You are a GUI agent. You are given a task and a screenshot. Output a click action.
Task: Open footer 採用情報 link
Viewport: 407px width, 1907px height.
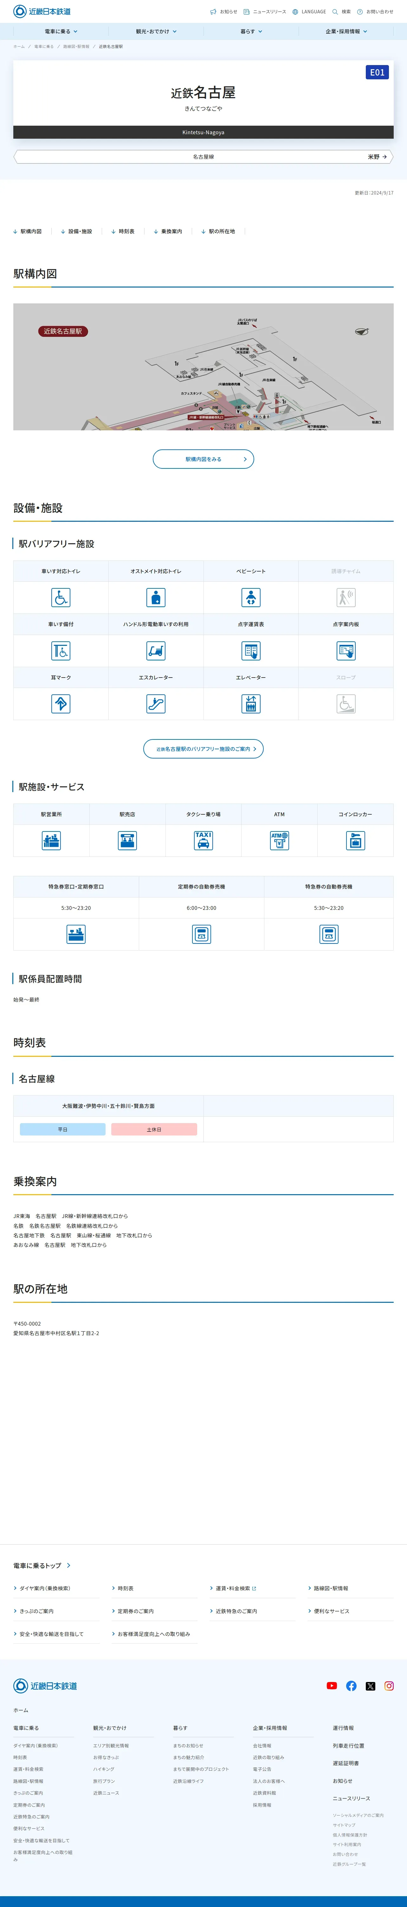pos(262,1805)
